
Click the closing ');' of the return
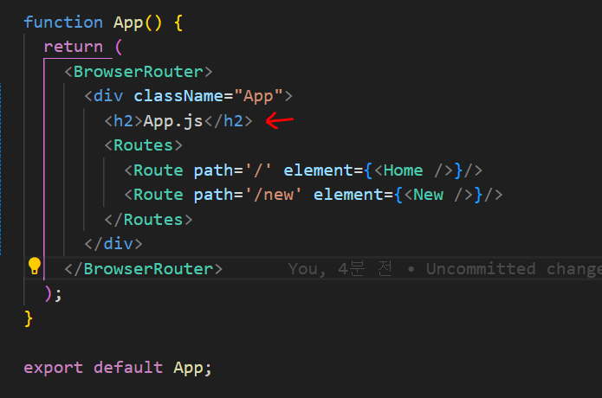[x=53, y=294]
